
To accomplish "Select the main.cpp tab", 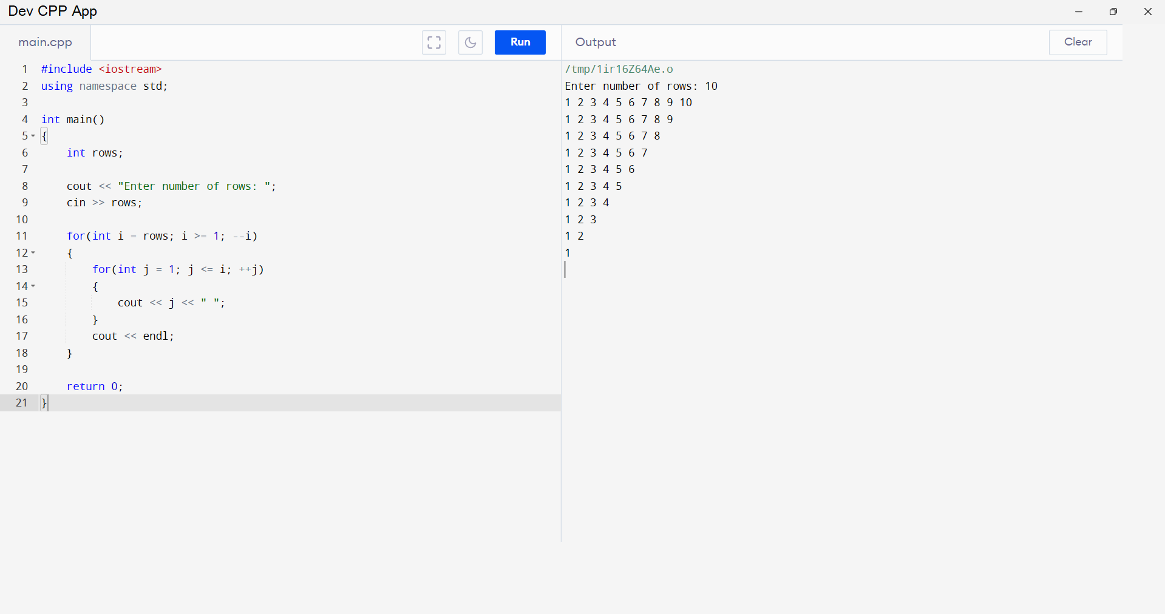I will [46, 42].
